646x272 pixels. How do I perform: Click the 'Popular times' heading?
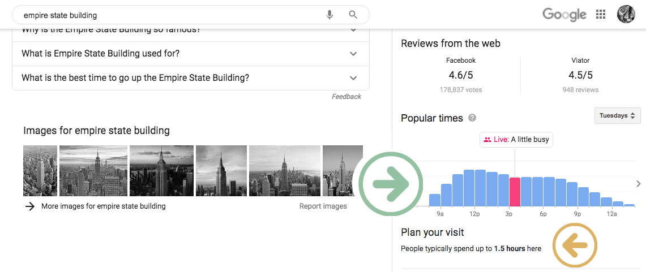432,119
